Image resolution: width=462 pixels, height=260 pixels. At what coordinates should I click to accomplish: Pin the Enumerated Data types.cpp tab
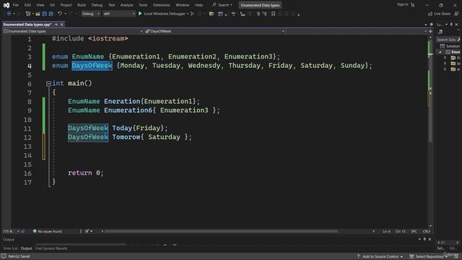(56, 25)
